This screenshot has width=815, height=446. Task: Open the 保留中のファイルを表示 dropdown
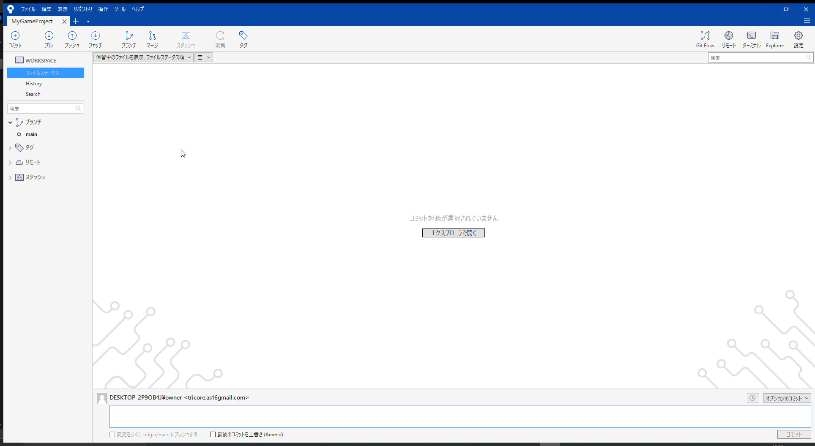(143, 57)
